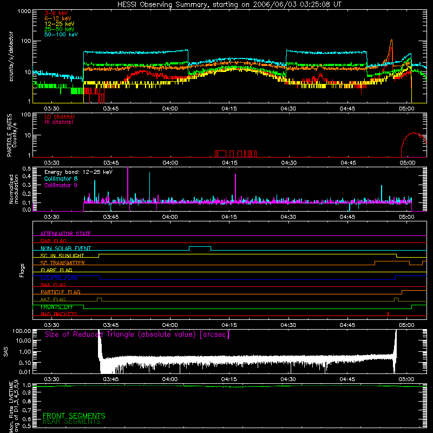Click the 1000 value on counts axis
The image size is (433, 433).
coord(24,11)
